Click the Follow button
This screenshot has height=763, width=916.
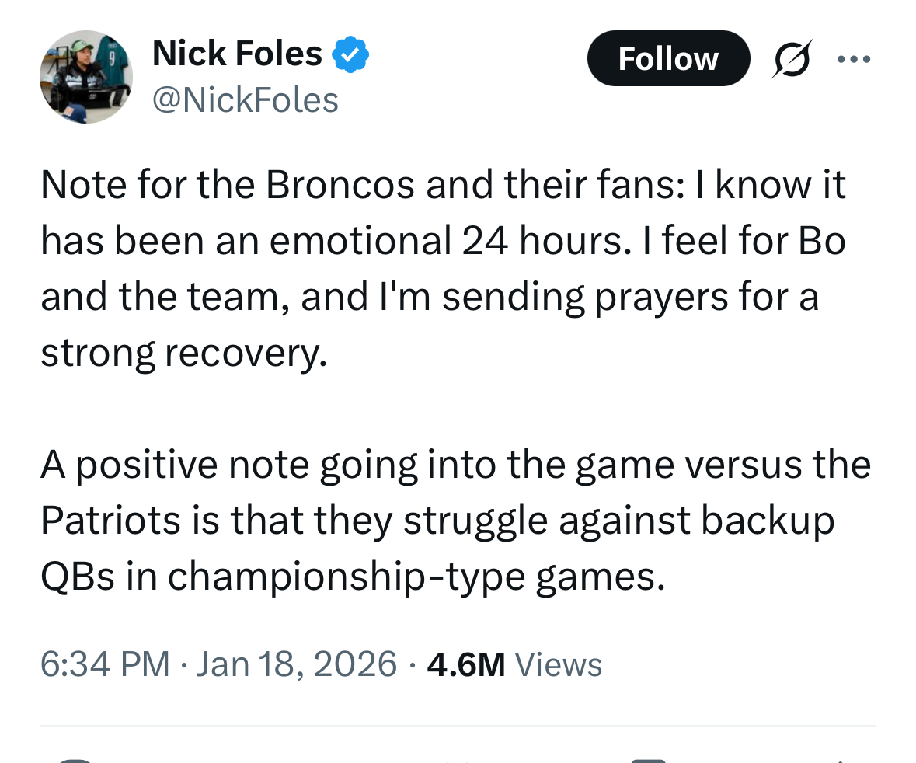[x=668, y=58]
